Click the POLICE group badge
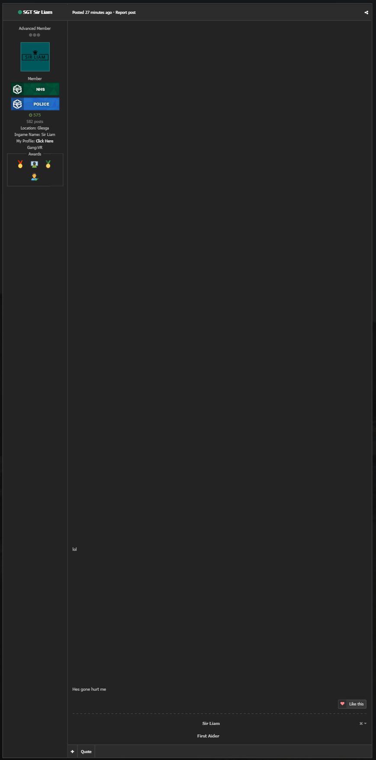Viewport: 376px width, 760px height. point(35,104)
